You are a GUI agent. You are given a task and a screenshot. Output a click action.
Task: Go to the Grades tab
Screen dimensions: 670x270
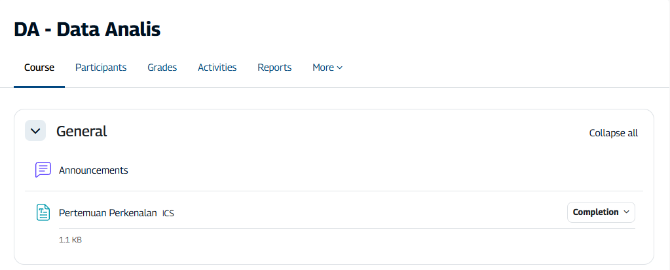coord(162,67)
